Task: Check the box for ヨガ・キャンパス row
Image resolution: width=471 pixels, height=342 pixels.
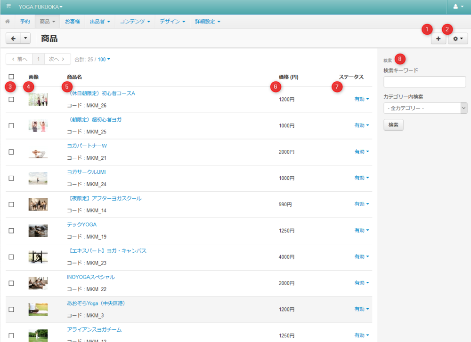Action: coord(11,257)
